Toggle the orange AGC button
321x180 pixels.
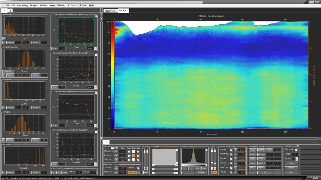click(x=213, y=172)
